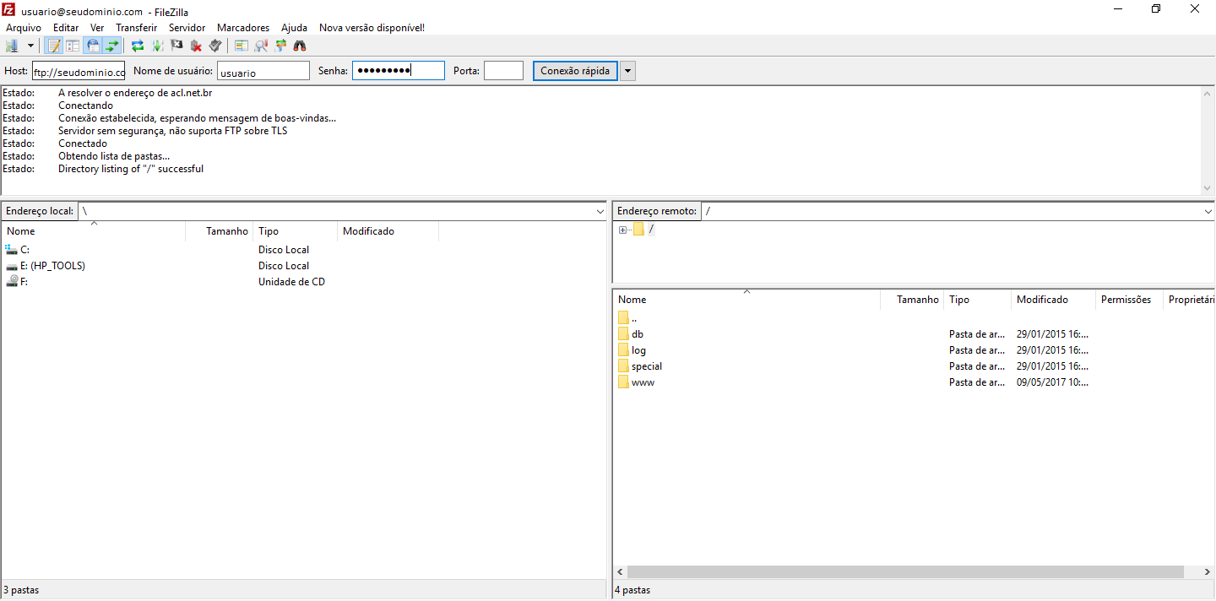Open the directory listing filters icon
Viewport: 1216px width, 601px height.
pyautogui.click(x=242, y=46)
